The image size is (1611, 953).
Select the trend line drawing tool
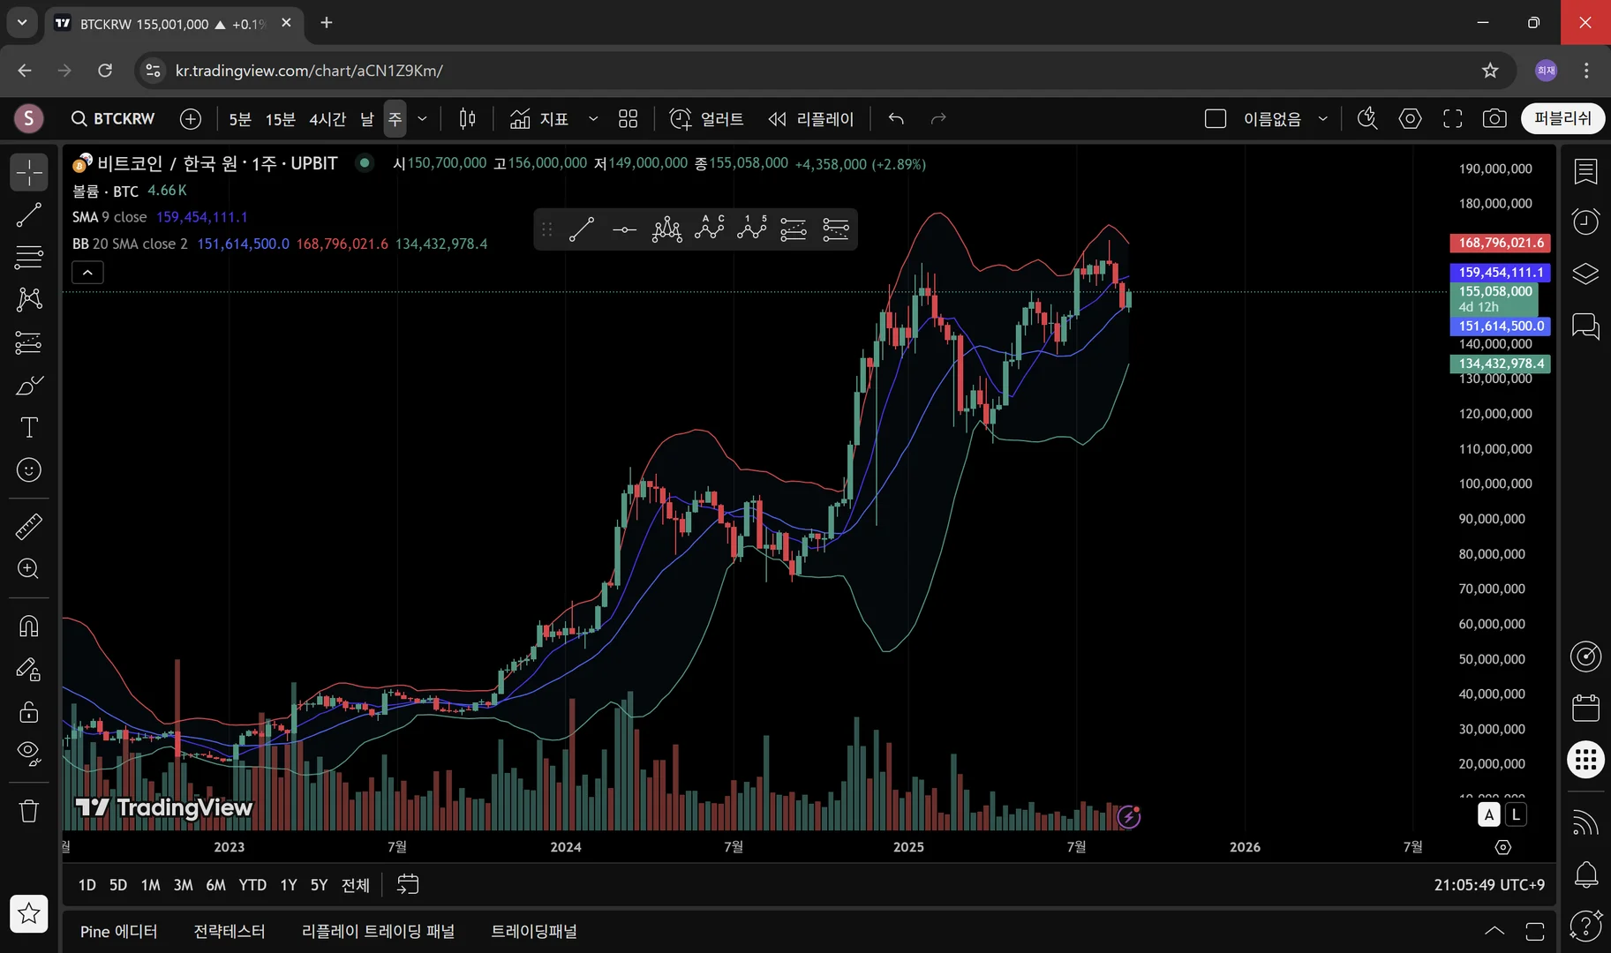29,214
